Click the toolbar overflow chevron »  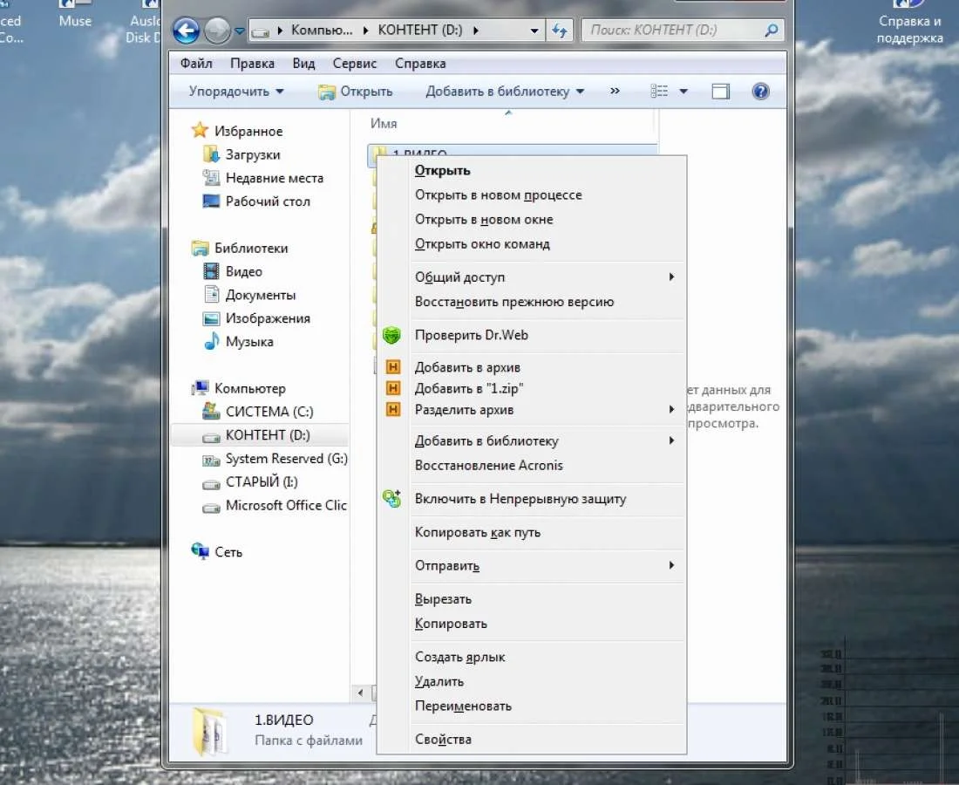615,91
